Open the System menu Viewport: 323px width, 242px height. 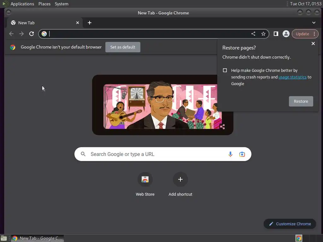[x=62, y=4]
